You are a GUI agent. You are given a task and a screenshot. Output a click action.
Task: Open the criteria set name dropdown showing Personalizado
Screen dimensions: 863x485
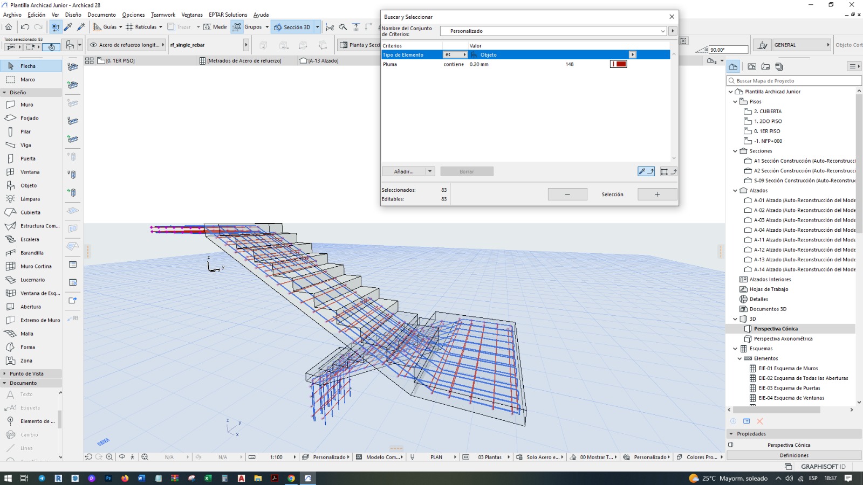click(x=553, y=31)
